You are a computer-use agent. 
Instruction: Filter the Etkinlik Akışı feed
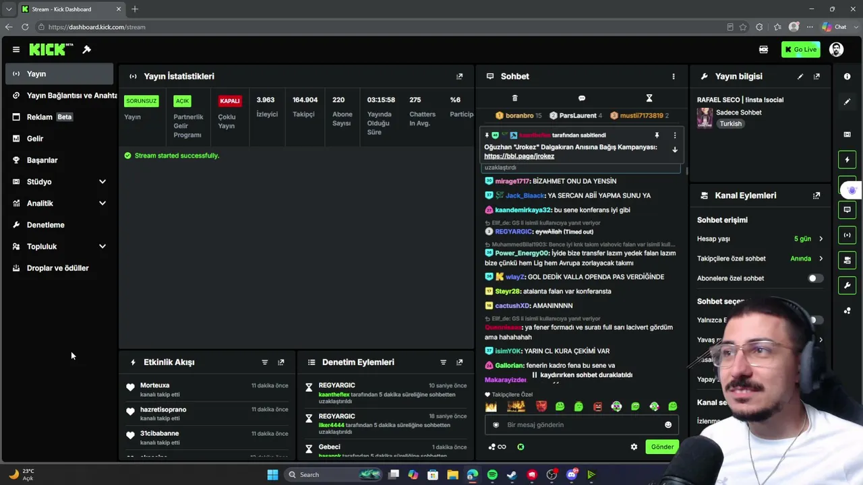(x=264, y=362)
